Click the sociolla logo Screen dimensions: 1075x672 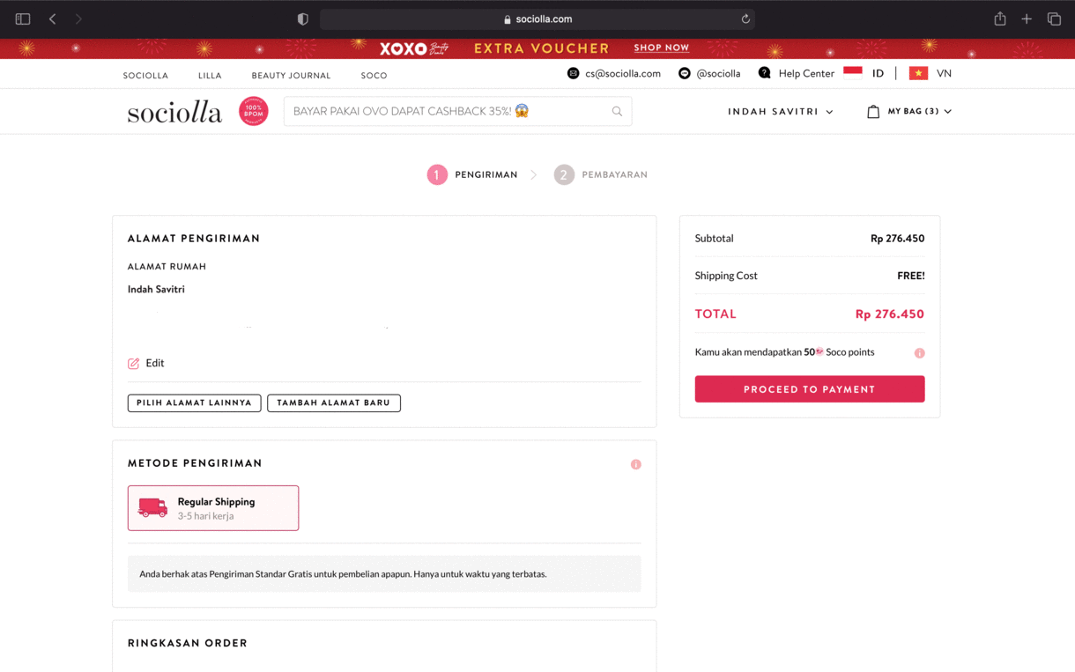pyautogui.click(x=174, y=111)
